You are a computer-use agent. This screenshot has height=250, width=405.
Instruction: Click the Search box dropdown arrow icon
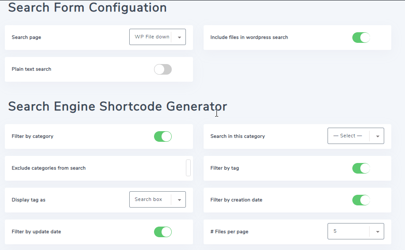pyautogui.click(x=179, y=200)
